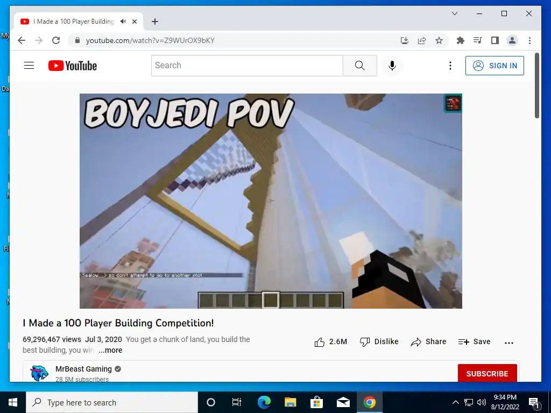Go back in Chrome
The height and width of the screenshot is (413, 551).
22,40
